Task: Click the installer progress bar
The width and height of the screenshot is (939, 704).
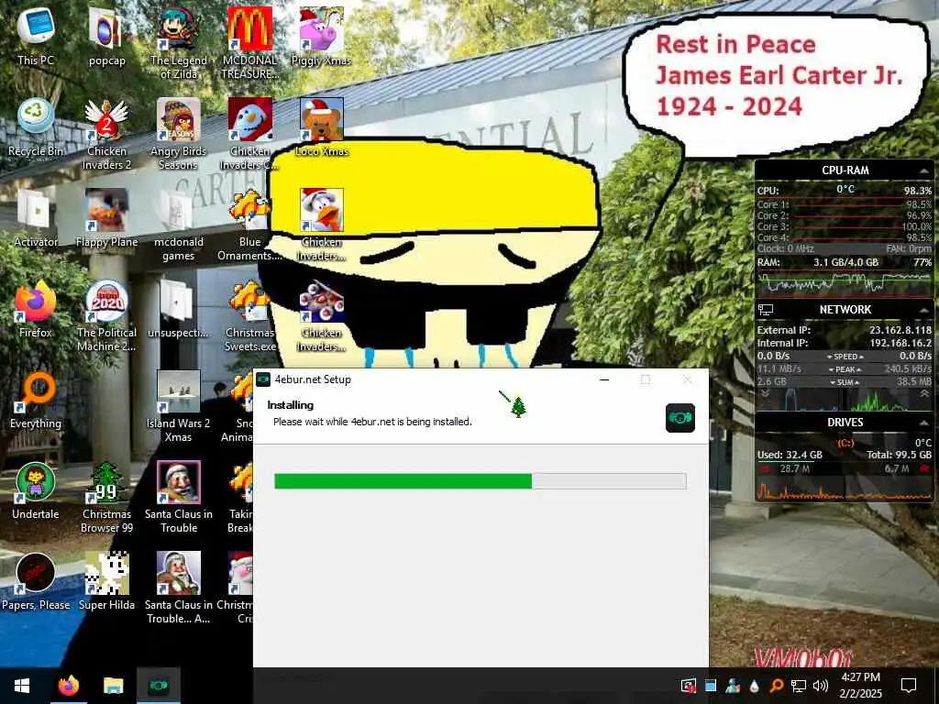Action: (481, 480)
